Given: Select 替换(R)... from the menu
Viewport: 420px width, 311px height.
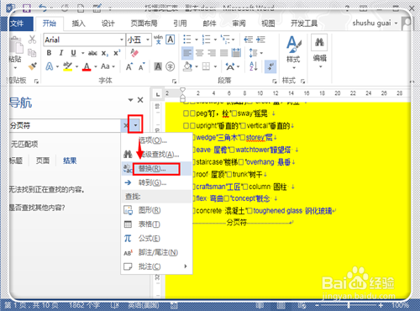Looking at the screenshot, I should click(157, 169).
